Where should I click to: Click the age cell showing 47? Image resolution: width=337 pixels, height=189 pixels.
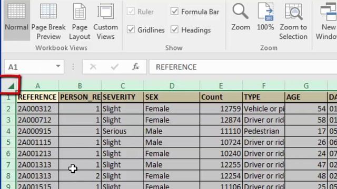coord(306,164)
